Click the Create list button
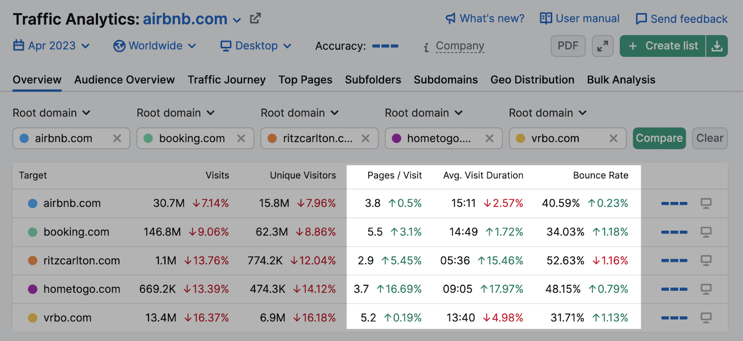This screenshot has width=743, height=341. [x=663, y=46]
